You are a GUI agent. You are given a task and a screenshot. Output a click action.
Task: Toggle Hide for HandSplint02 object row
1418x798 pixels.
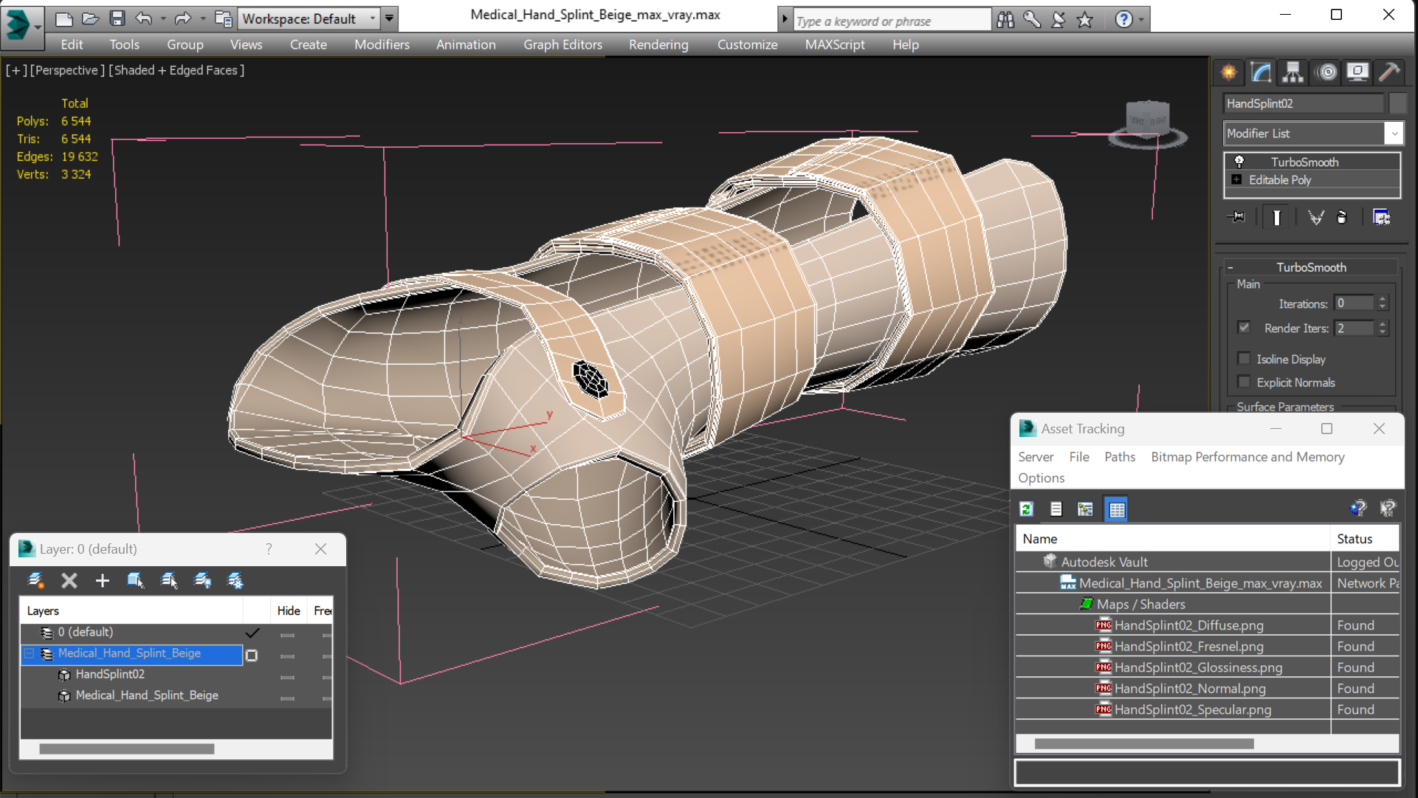287,676
